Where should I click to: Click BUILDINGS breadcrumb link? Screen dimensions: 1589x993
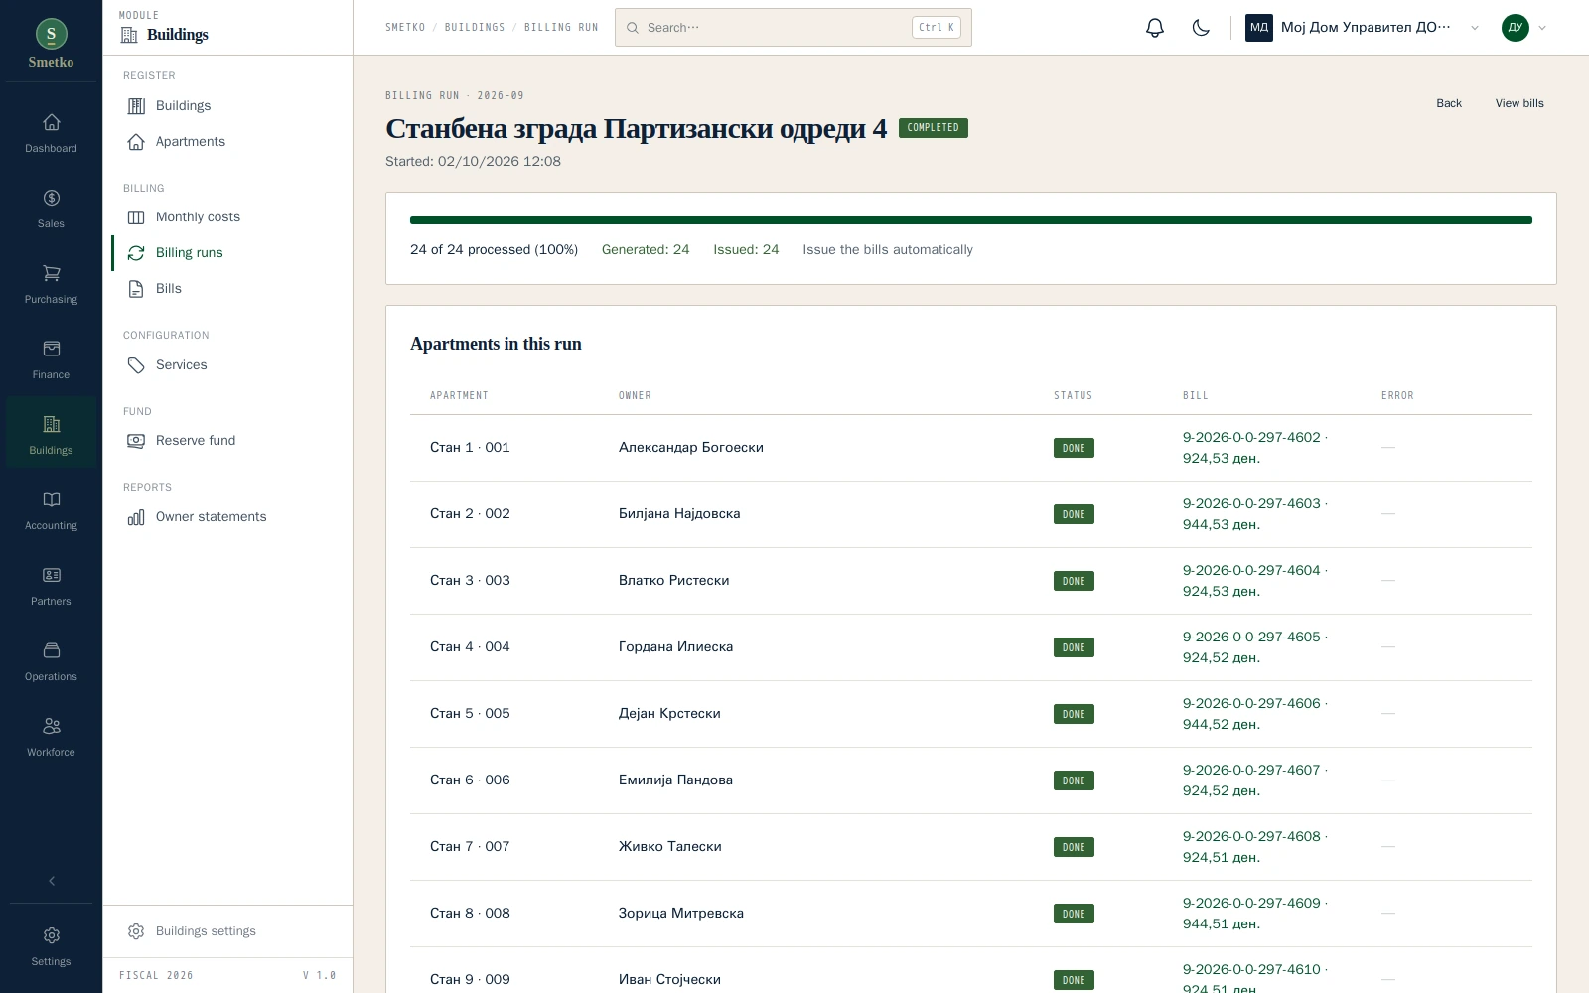coord(475,28)
